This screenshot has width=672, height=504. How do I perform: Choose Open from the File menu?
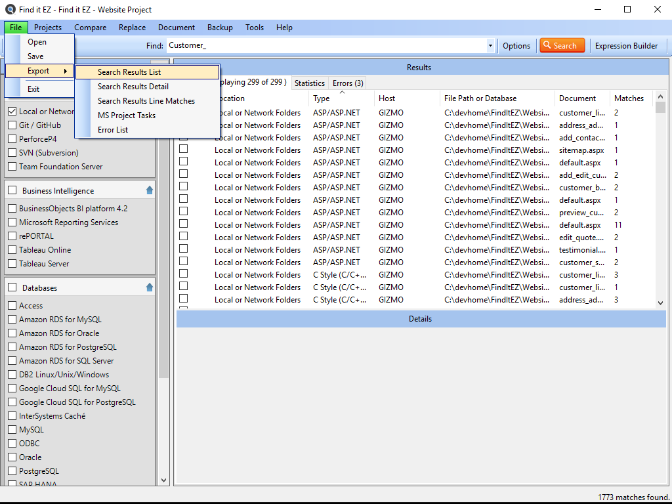pyautogui.click(x=39, y=42)
